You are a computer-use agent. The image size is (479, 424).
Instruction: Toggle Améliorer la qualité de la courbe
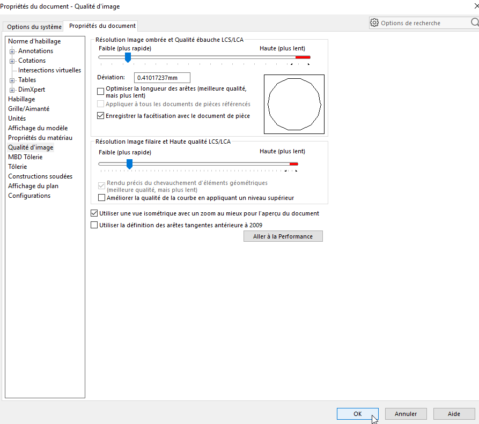(102, 198)
